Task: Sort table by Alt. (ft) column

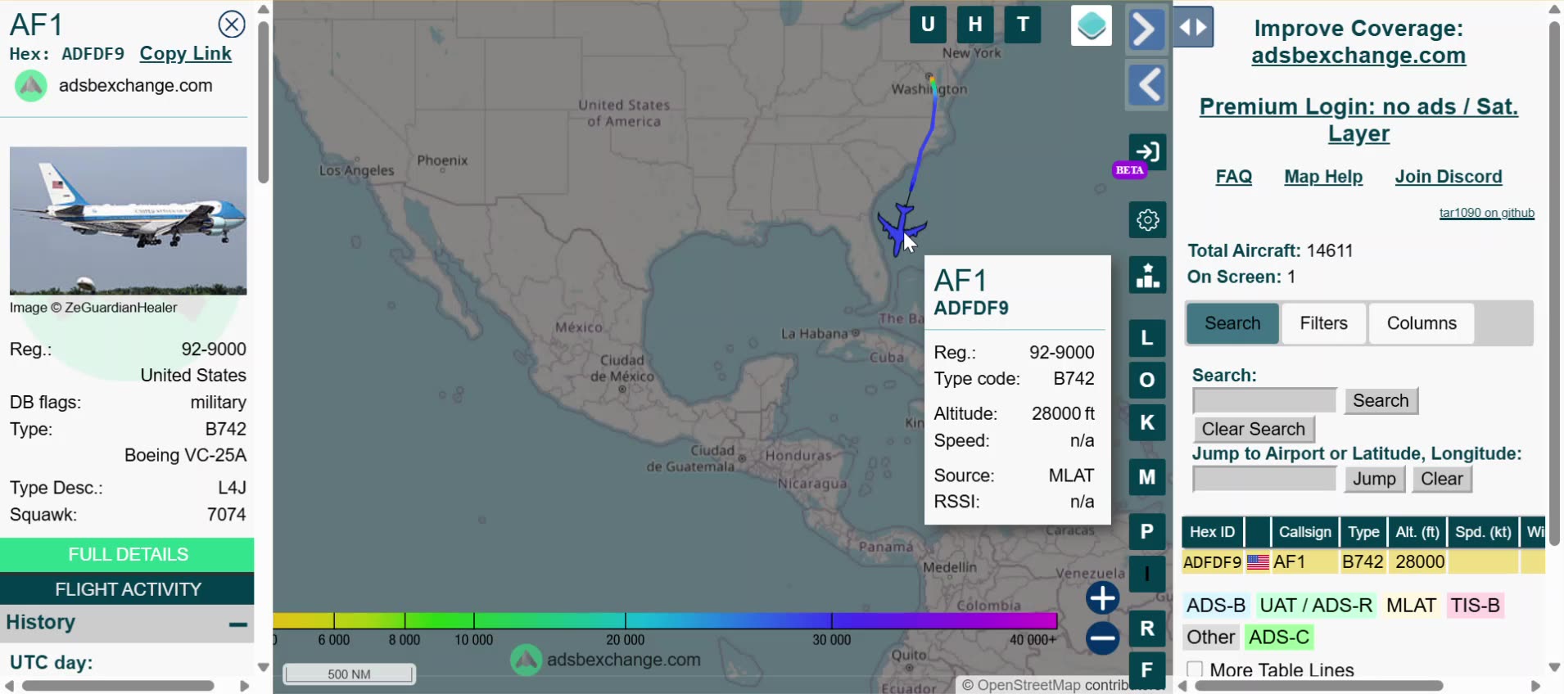Action: [1417, 532]
